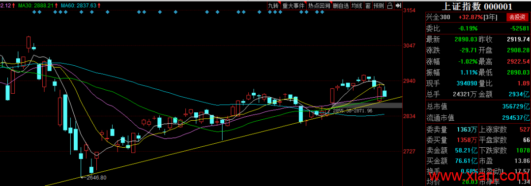Image resolution: width=531 pixels, height=186 pixels.
Task: Click the 3154 price axis label
Action: click(410, 10)
